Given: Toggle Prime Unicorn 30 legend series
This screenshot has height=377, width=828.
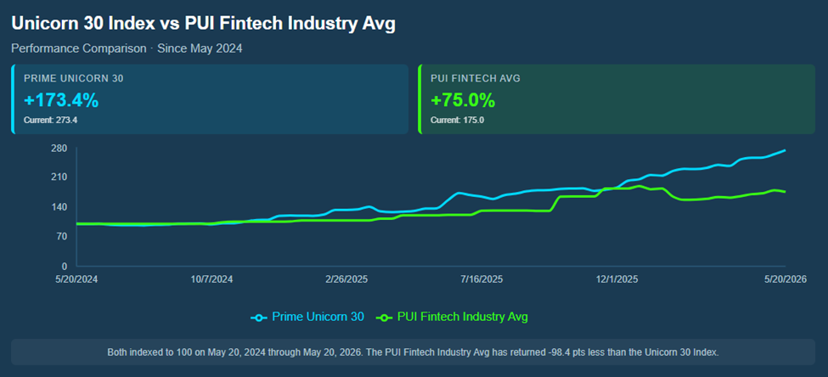Looking at the screenshot, I should click(x=307, y=317).
